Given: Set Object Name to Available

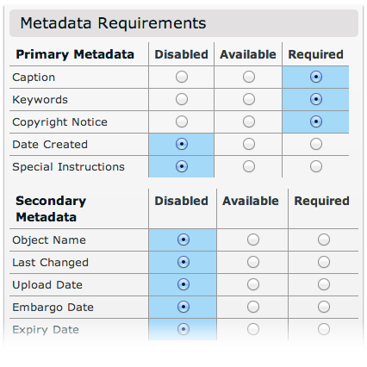Looking at the screenshot, I should click(253, 239).
